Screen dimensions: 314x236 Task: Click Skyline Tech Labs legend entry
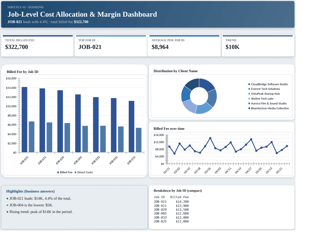[x=261, y=99]
